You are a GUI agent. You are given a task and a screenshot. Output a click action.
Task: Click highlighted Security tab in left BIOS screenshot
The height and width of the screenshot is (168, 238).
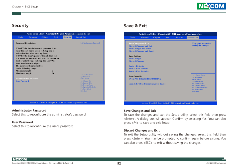(67, 37)
